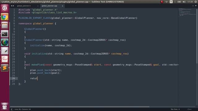The height and width of the screenshot is (111, 198).
Task: Click line number 21 in gutter
Action: coord(13,65)
